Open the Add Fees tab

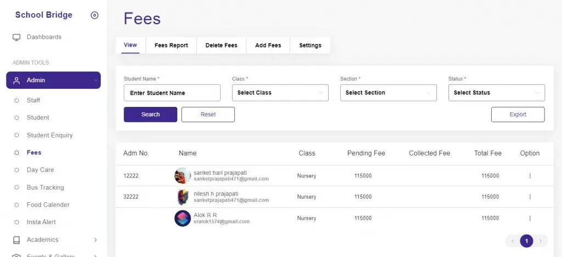(x=268, y=45)
